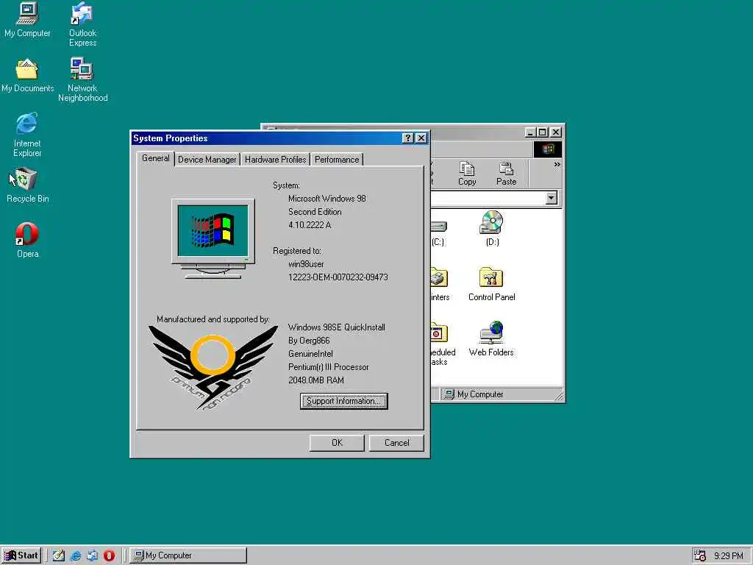The height and width of the screenshot is (565, 753).
Task: Select the Opera desktop shortcut
Action: [27, 241]
